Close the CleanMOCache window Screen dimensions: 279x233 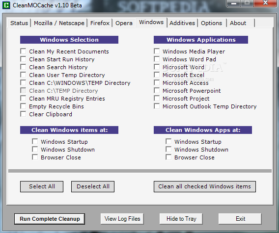265,3
